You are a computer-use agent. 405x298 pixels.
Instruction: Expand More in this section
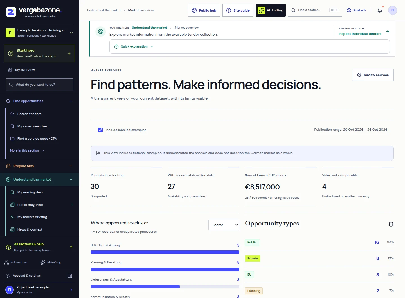click(27, 151)
